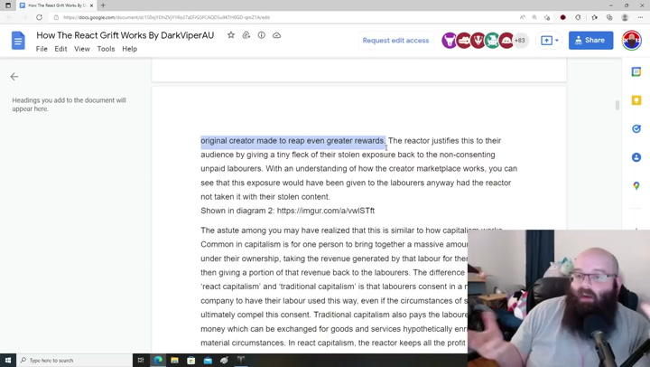Open a new browser tab

pos(103,5)
